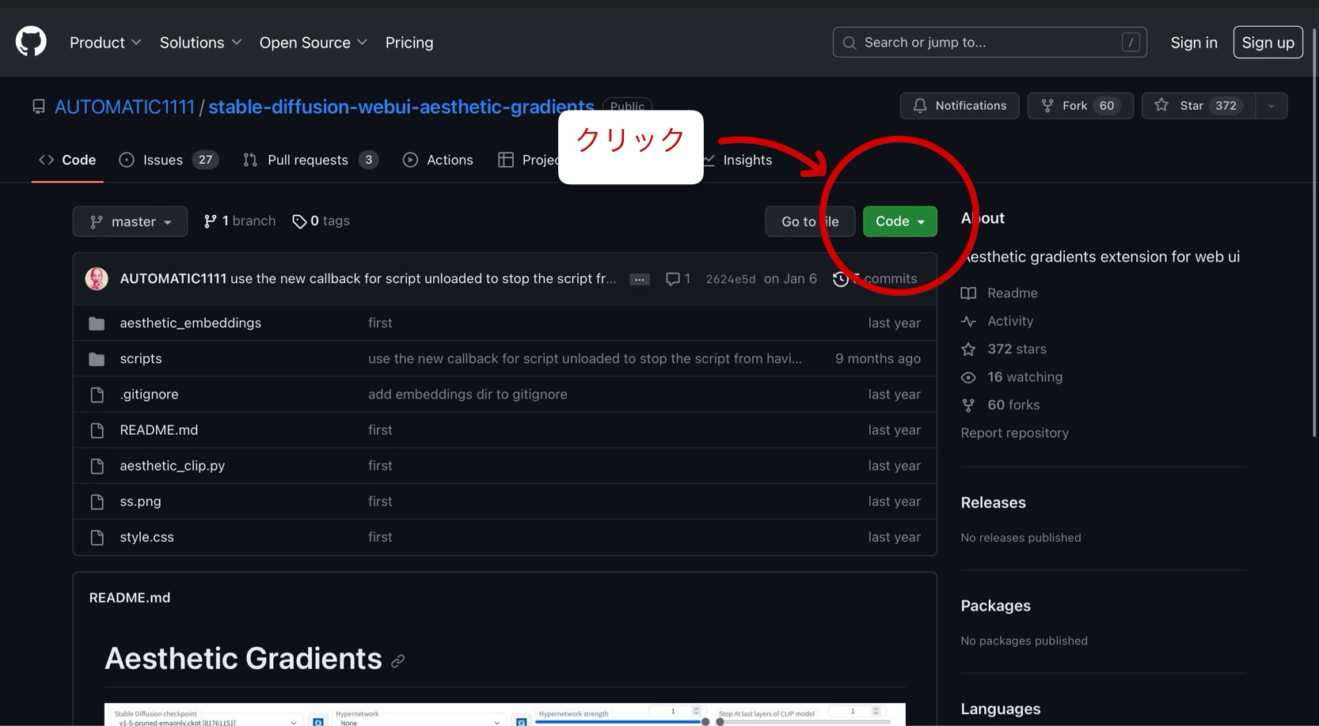Viewport: 1319px width, 726px height.
Task: Click the Search or jump to field
Action: (989, 43)
